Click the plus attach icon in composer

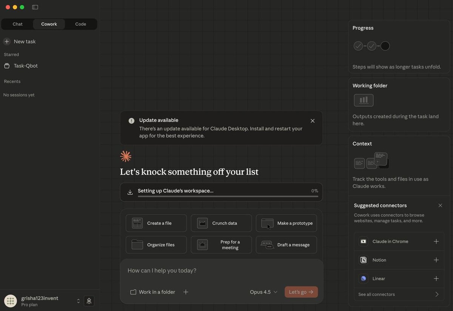coord(186,292)
